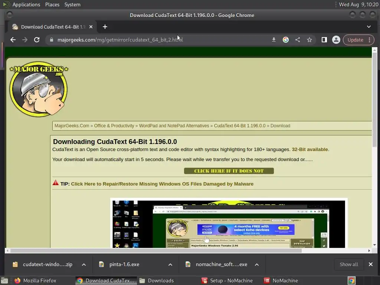This screenshot has height=285, width=380.
Task: Open Chrome side panel icon
Action: 324,40
